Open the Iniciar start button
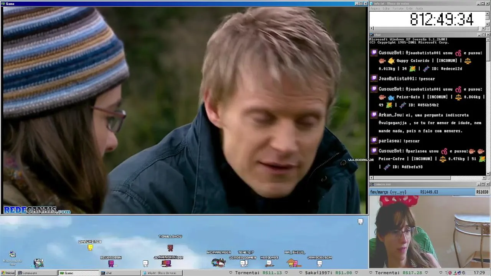 pos(8,273)
